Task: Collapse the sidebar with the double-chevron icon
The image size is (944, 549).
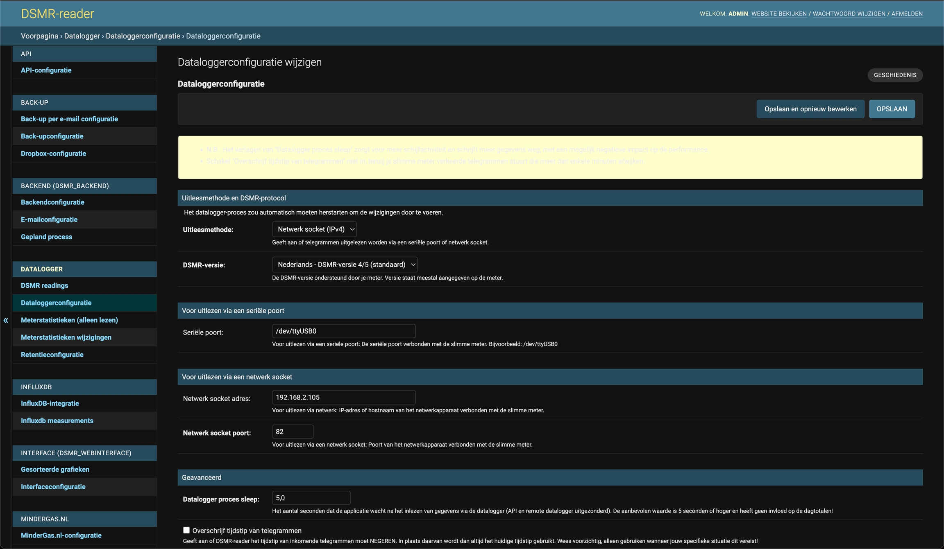Action: tap(6, 320)
